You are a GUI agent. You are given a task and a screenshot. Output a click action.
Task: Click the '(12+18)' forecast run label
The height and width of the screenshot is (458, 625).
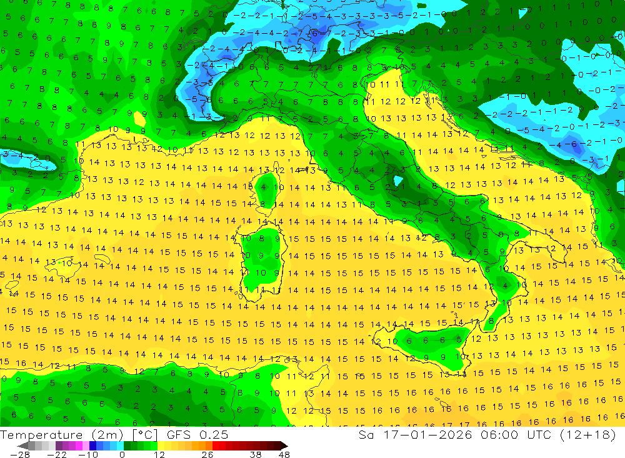point(588,435)
